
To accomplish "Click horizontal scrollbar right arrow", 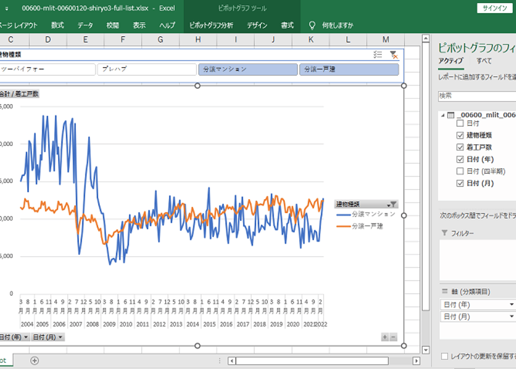I will [x=416, y=361].
